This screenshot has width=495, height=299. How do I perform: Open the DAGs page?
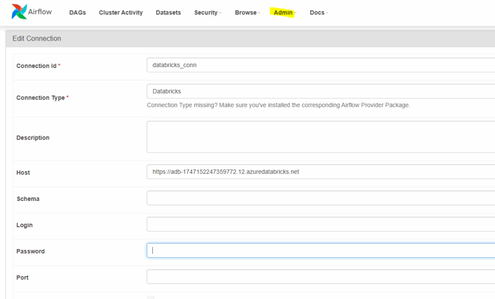coord(77,13)
